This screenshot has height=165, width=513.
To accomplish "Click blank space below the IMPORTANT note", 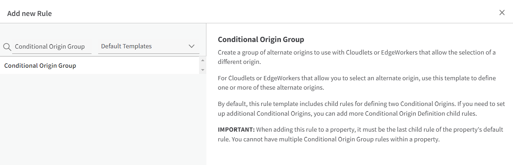I will pos(358,155).
